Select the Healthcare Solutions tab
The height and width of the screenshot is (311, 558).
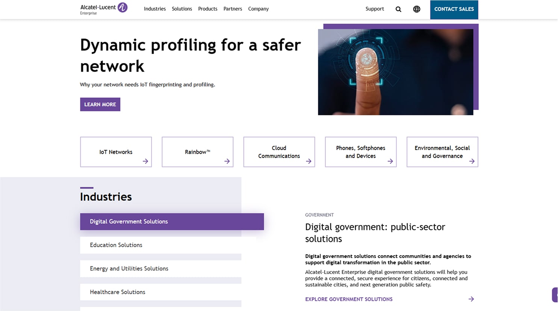click(x=161, y=292)
